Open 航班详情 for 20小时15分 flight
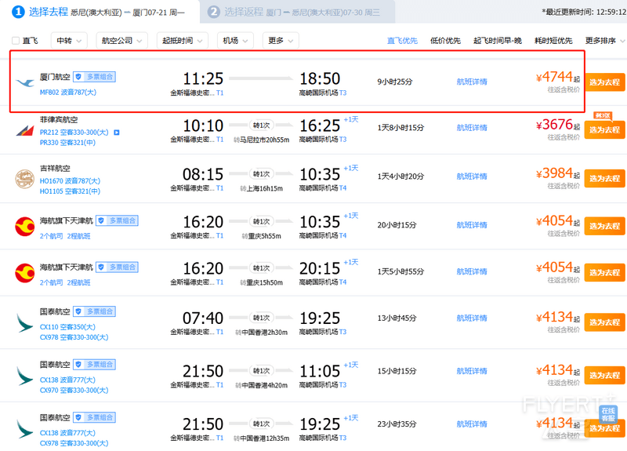This screenshot has height=451, width=627. pyautogui.click(x=472, y=225)
